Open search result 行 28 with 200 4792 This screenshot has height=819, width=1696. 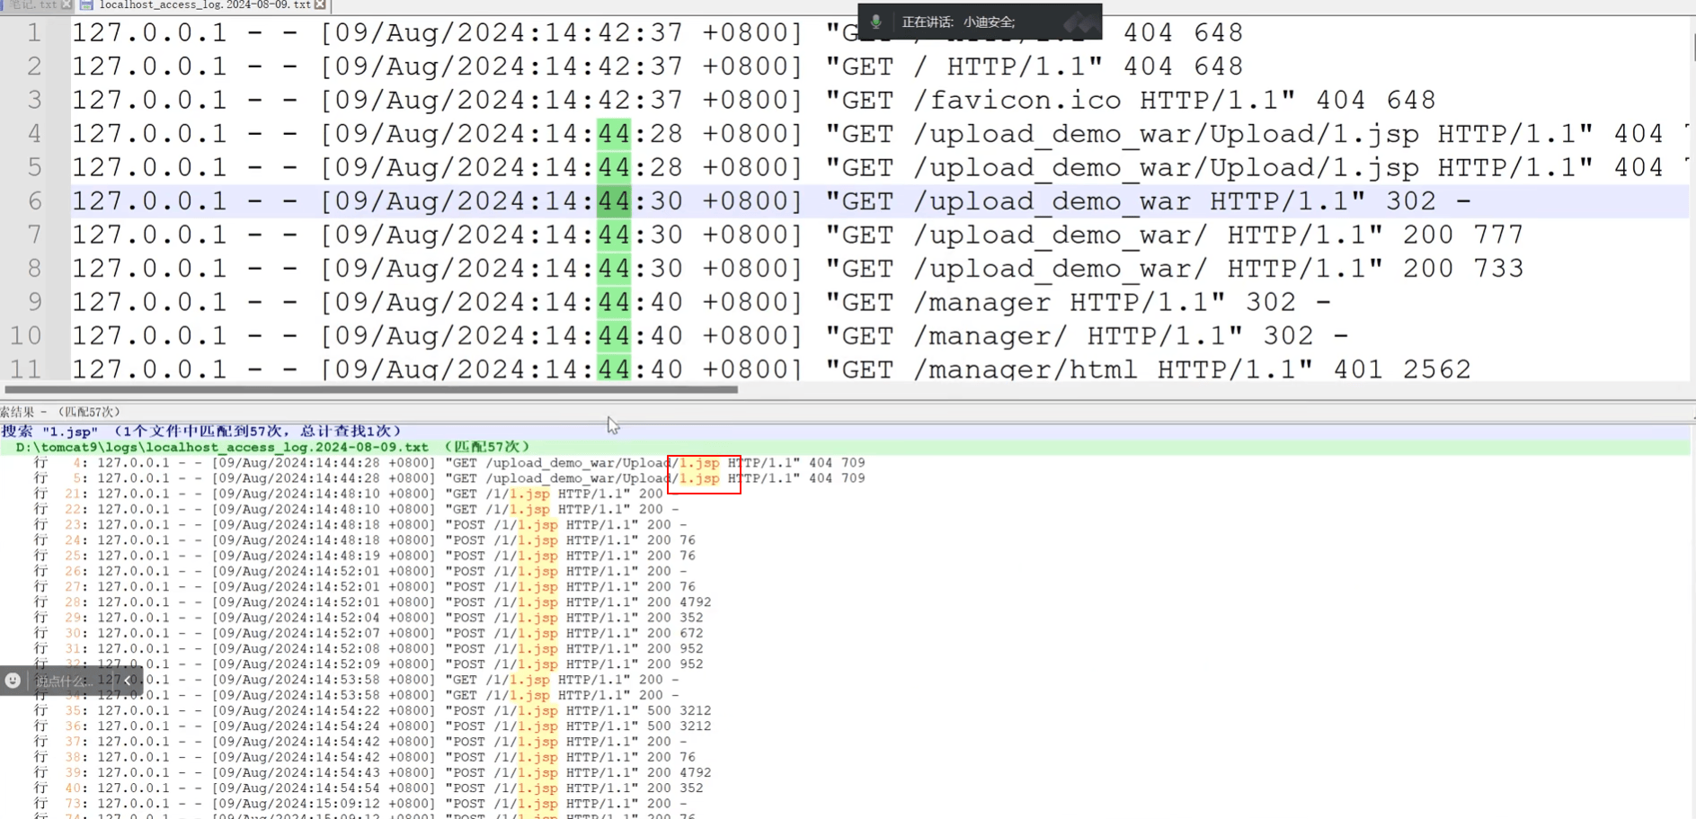[x=372, y=602]
